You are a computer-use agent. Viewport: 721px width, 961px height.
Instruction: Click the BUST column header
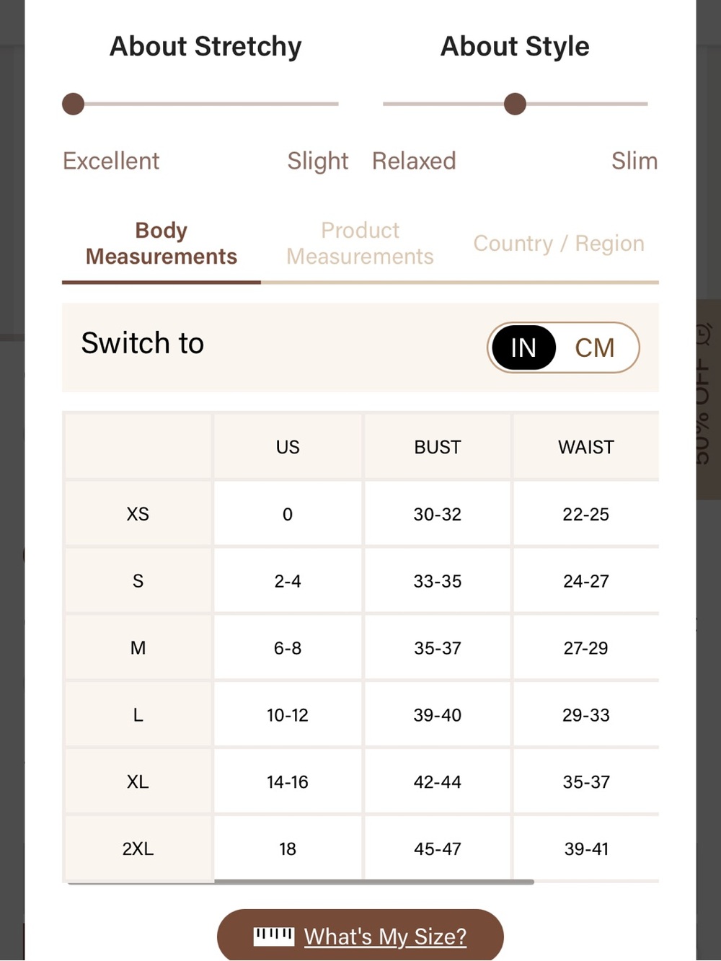tap(437, 447)
